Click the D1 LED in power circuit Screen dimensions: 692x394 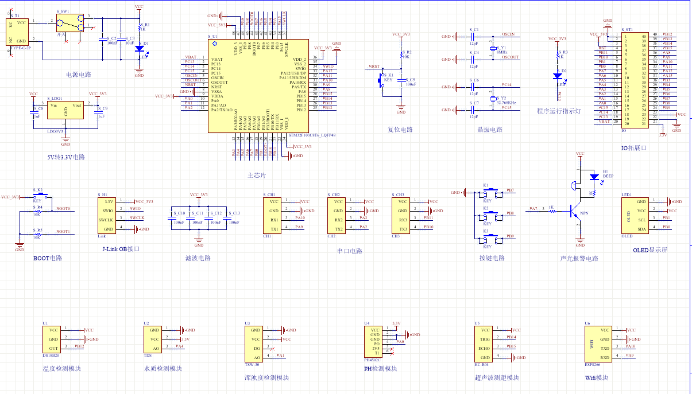coord(139,49)
